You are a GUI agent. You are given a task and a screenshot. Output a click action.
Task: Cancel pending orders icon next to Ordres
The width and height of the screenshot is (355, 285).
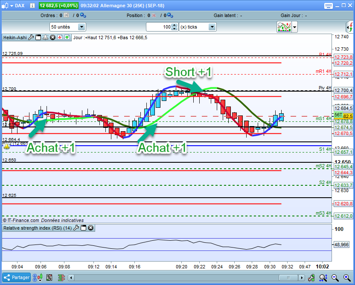[x=66, y=15]
